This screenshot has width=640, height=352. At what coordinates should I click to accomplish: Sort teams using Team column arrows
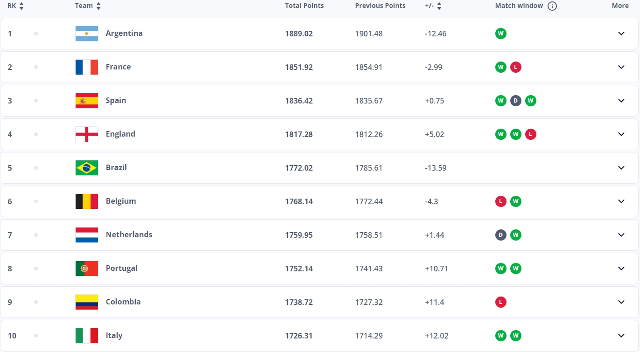(x=98, y=6)
